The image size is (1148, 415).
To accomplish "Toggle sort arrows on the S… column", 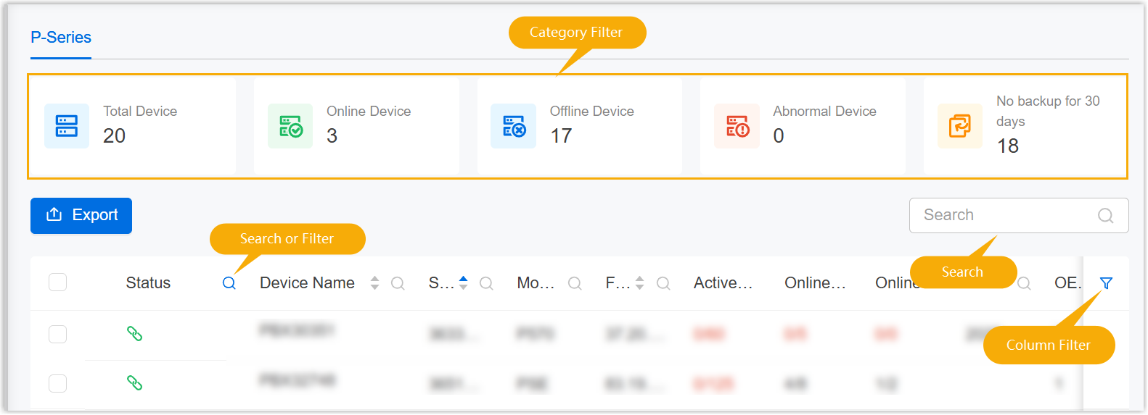I will (463, 282).
